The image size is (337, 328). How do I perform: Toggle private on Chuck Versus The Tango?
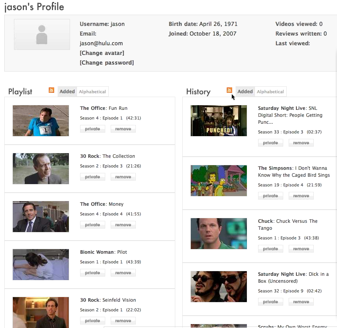point(270,249)
